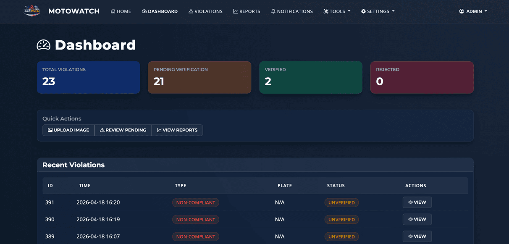Click the MOTOWATCH brand name link
Viewport: 509px width, 244px height.
[74, 11]
